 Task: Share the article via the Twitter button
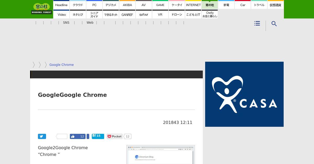(42, 136)
